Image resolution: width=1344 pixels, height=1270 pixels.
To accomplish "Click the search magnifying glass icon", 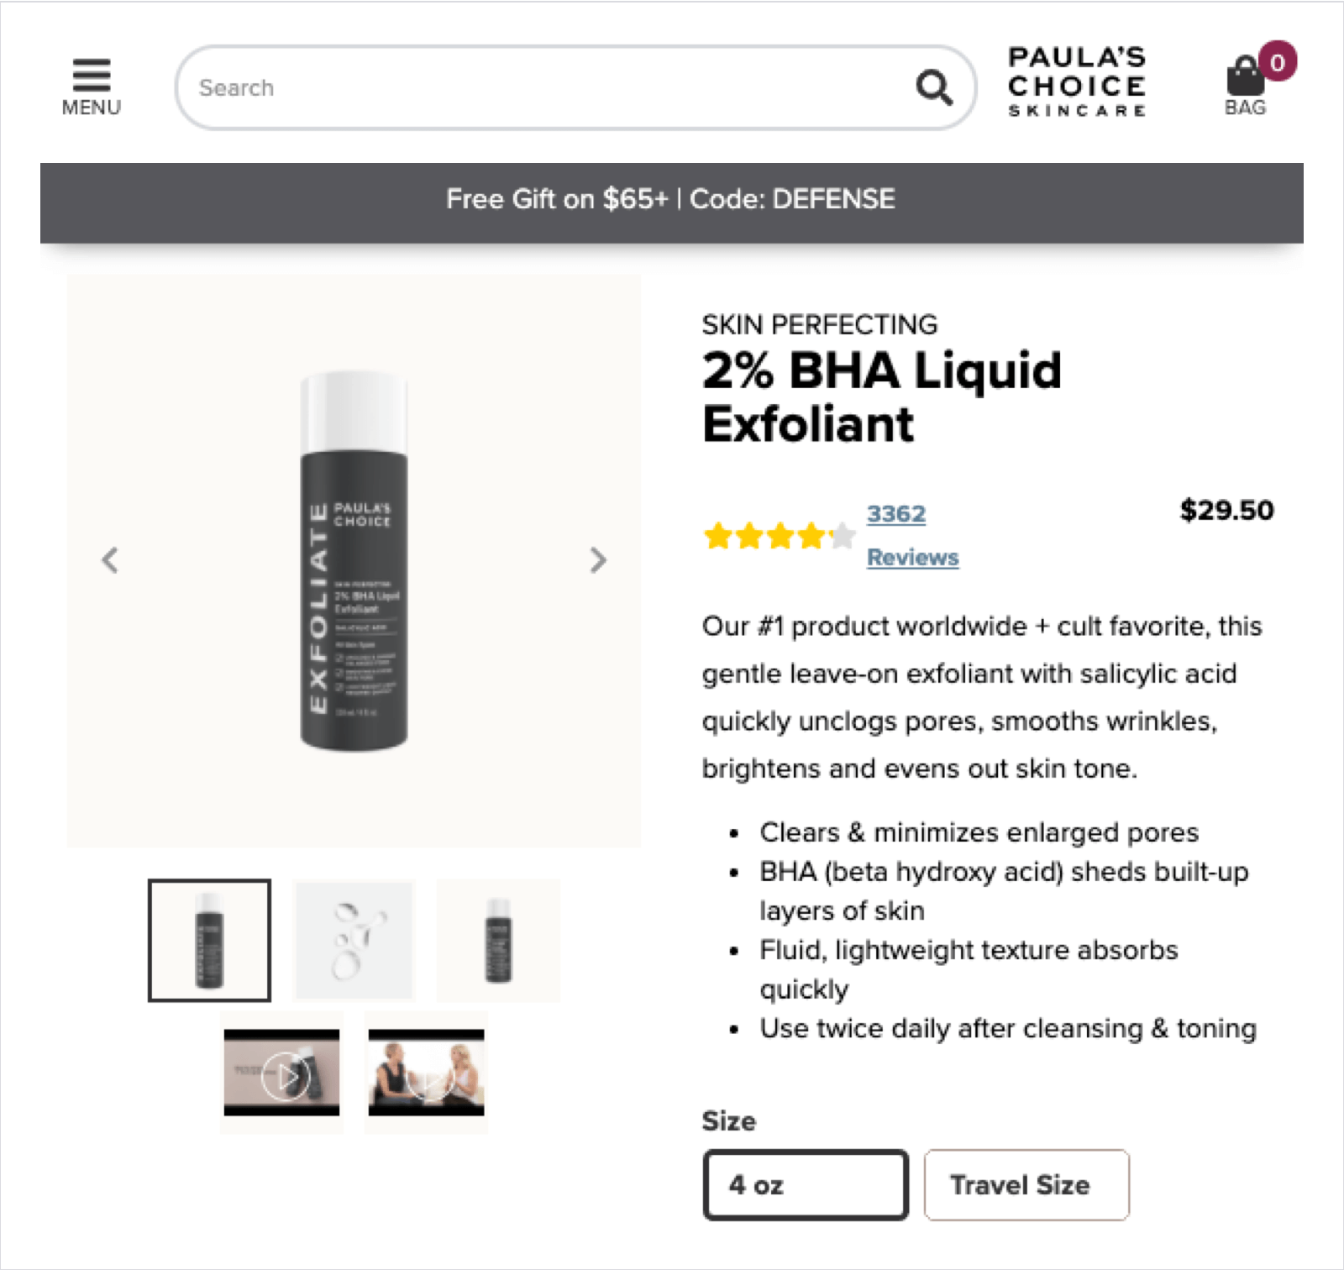I will [x=934, y=87].
